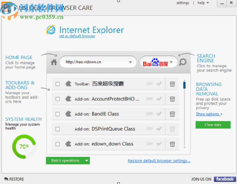Image resolution: width=237 pixels, height=184 pixels.
Task: Click puzzle icon of AccountProtectBHO add-on
Action: coord(68,99)
